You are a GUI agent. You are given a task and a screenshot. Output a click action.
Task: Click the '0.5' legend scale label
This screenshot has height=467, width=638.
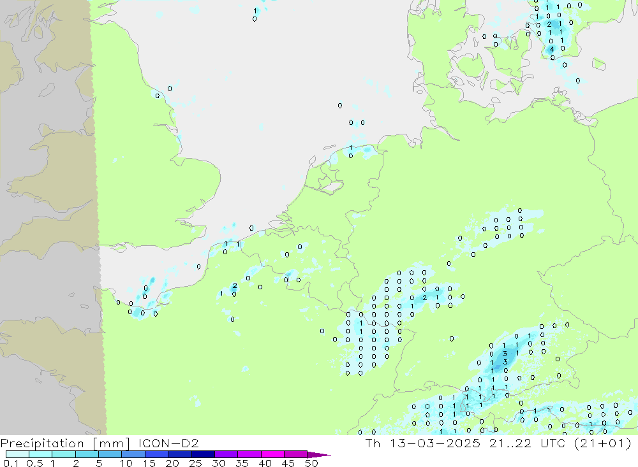pos(34,463)
